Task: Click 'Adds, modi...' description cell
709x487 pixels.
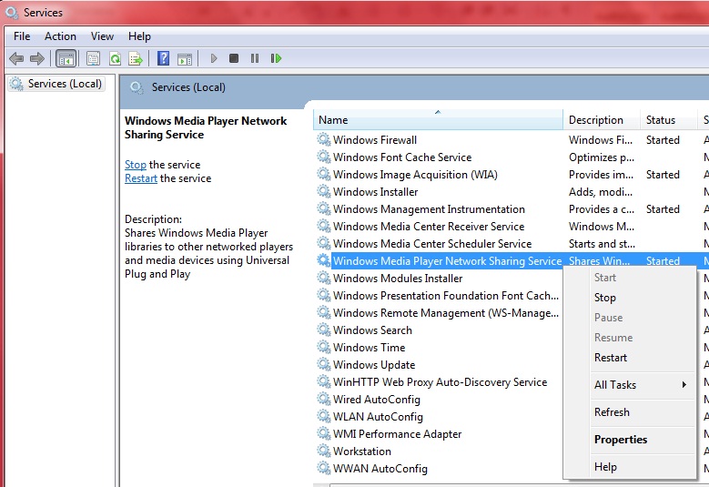Action: (601, 192)
